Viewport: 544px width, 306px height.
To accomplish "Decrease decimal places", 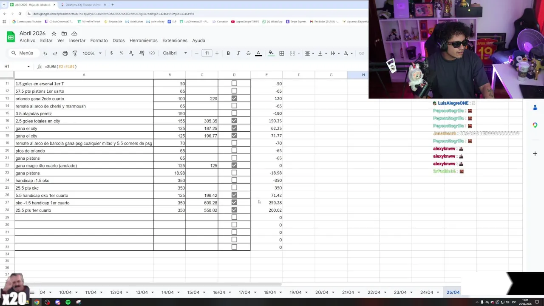I will click(131, 53).
